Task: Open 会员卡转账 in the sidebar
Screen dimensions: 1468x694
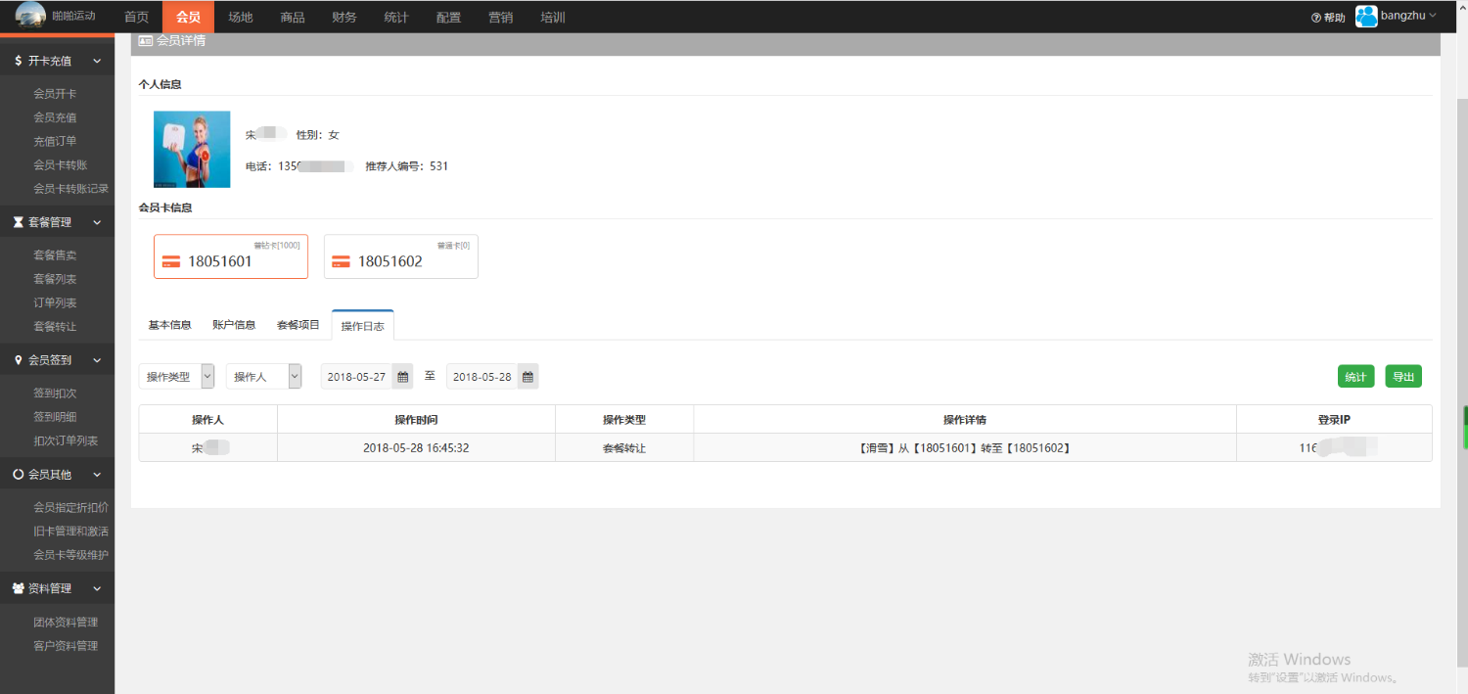Action: (x=61, y=165)
